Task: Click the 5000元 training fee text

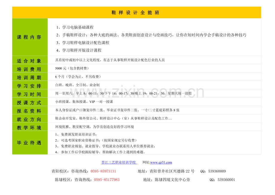Action: [x=72, y=68]
